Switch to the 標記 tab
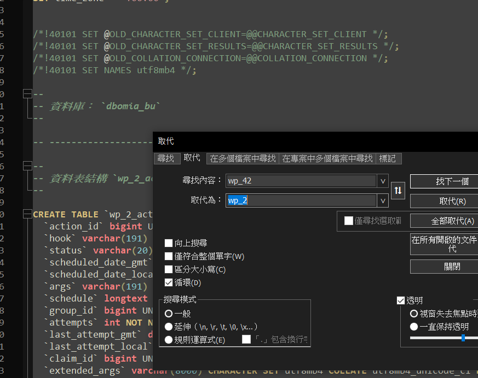Viewport: 478px width, 378px height. pos(388,158)
